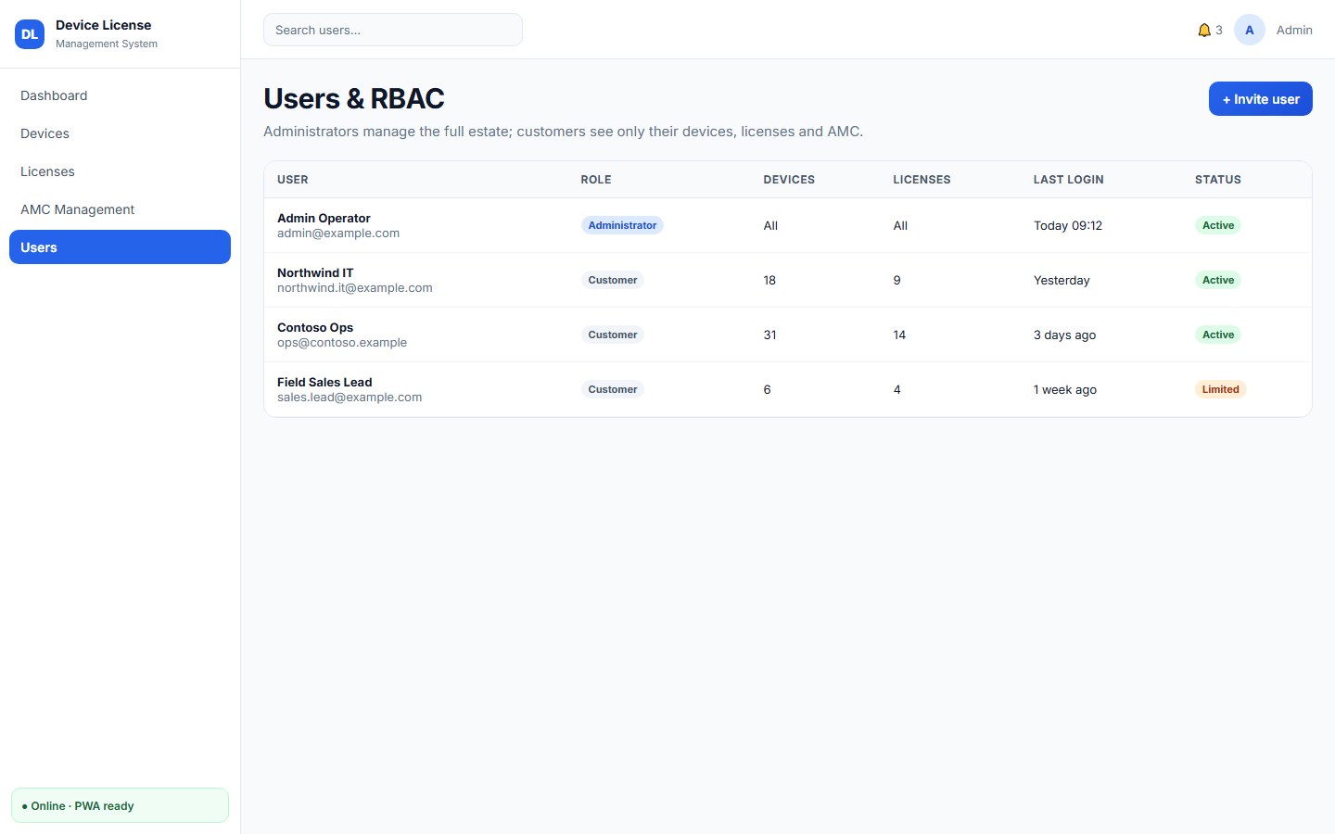The width and height of the screenshot is (1335, 834).
Task: Click Northwind IT's 18 devices value
Action: (x=769, y=281)
